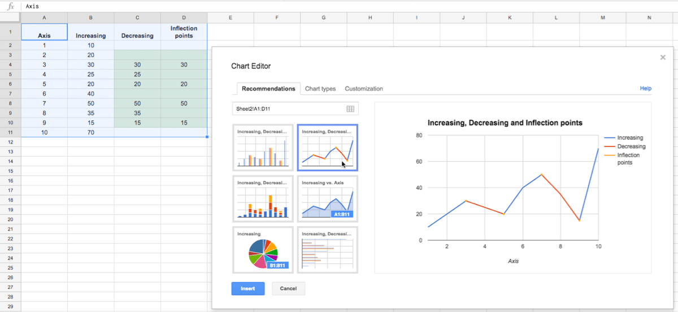This screenshot has height=312, width=678.
Task: Select column A header
Action: [44, 18]
